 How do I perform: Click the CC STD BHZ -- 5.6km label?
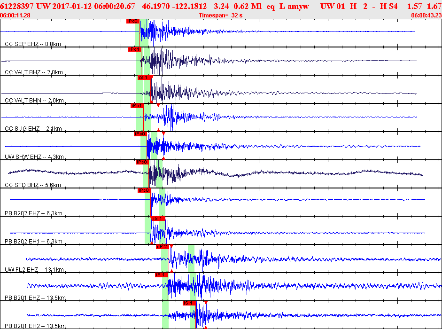[x=33, y=185]
